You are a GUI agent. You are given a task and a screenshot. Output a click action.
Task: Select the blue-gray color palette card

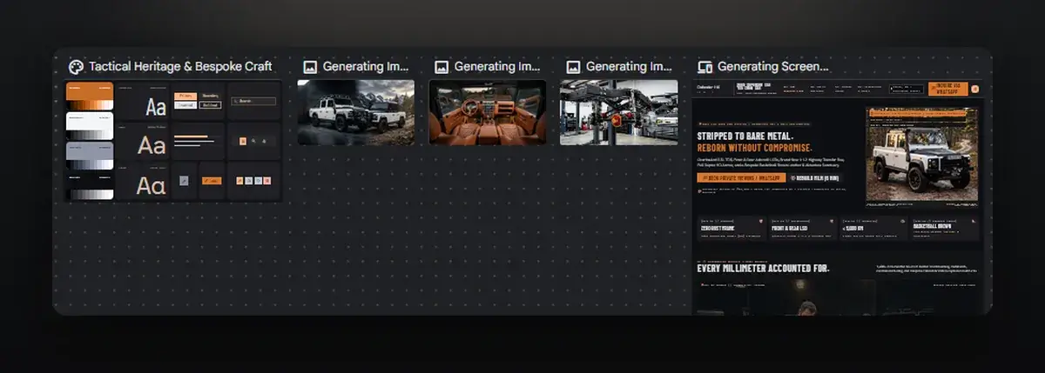click(90, 155)
